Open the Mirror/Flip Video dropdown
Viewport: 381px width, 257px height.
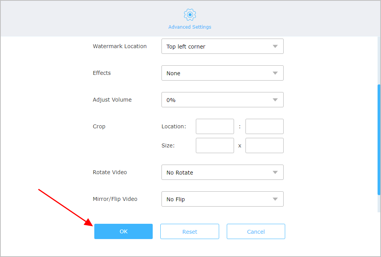tap(222, 199)
